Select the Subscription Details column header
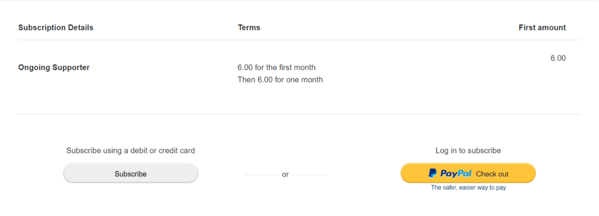This screenshot has height=216, width=599. pos(56,28)
